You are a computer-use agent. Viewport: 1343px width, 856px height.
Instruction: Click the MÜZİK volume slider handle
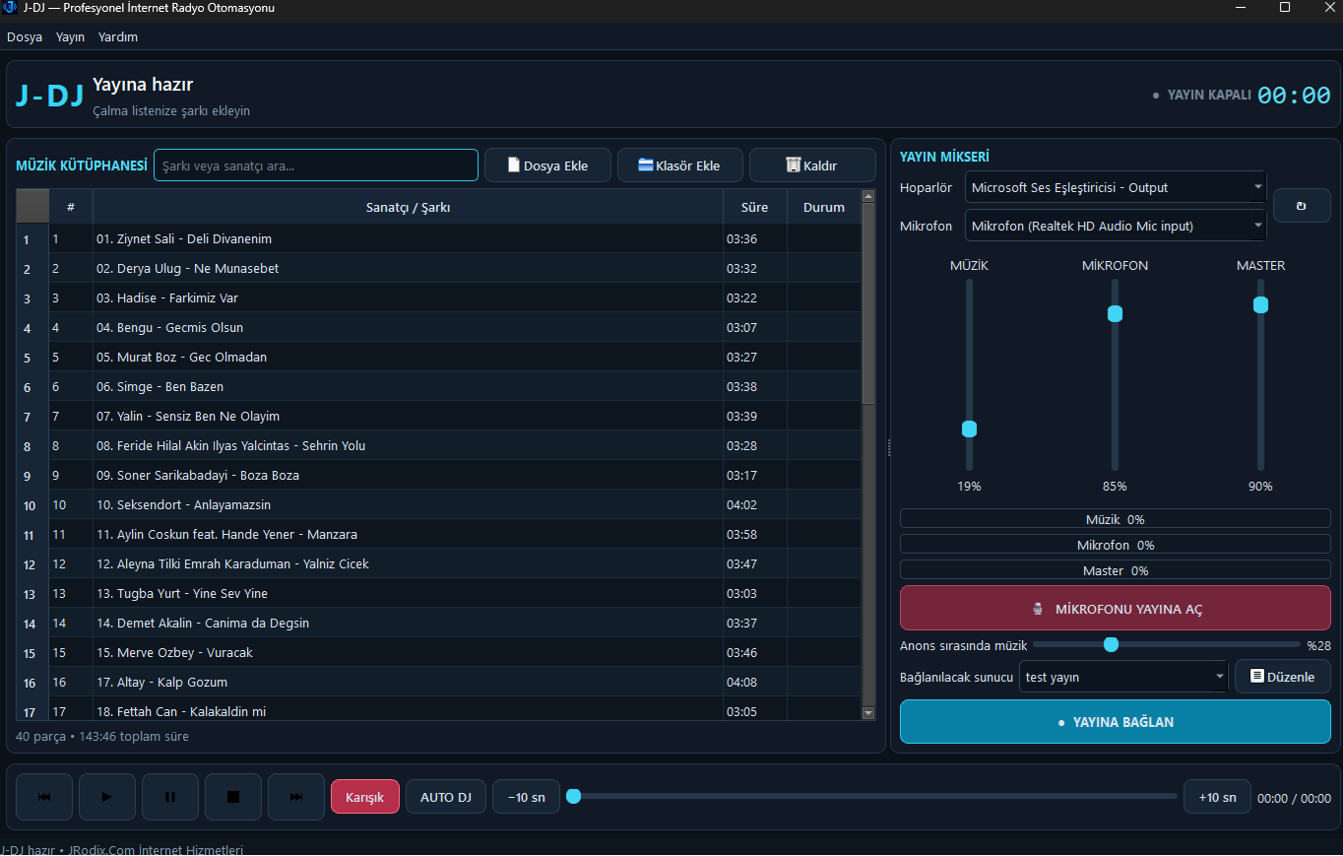pyautogui.click(x=969, y=428)
